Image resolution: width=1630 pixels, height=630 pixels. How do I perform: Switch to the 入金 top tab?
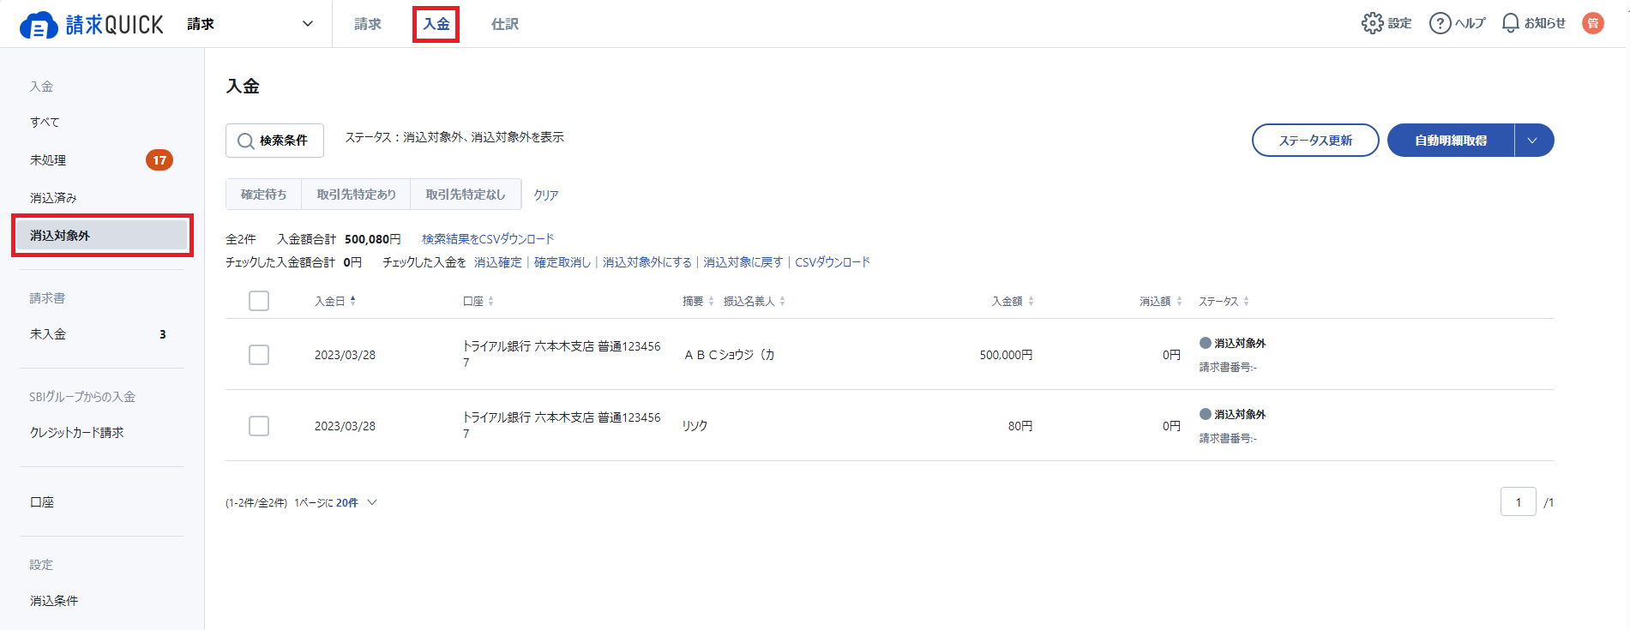point(436,24)
